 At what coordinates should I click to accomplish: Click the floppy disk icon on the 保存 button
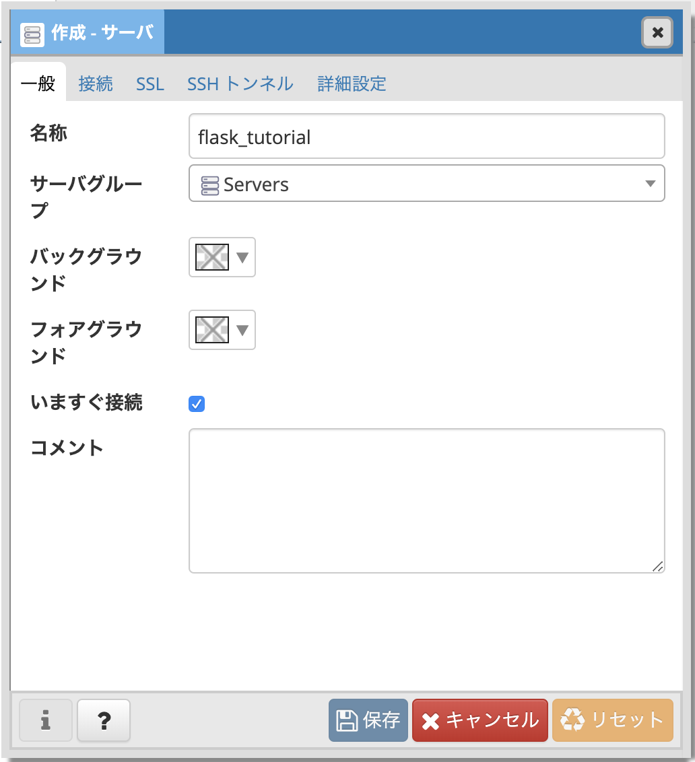pos(345,720)
